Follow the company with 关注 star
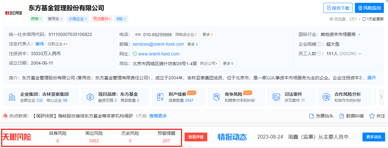 tap(377, 116)
